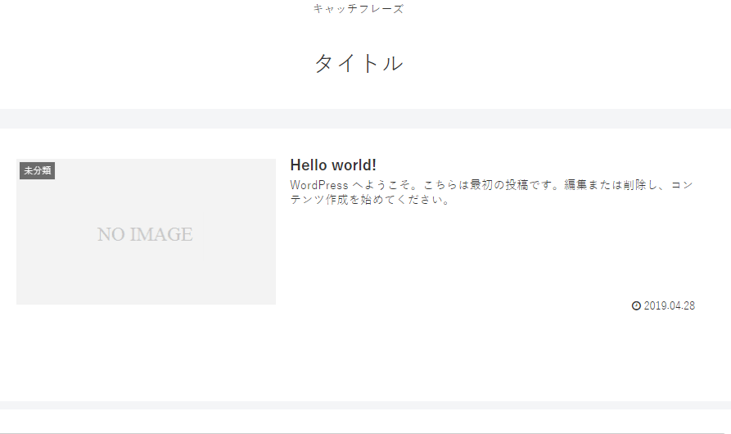Open the site title タイトル link
The width and height of the screenshot is (731, 434).
click(358, 63)
